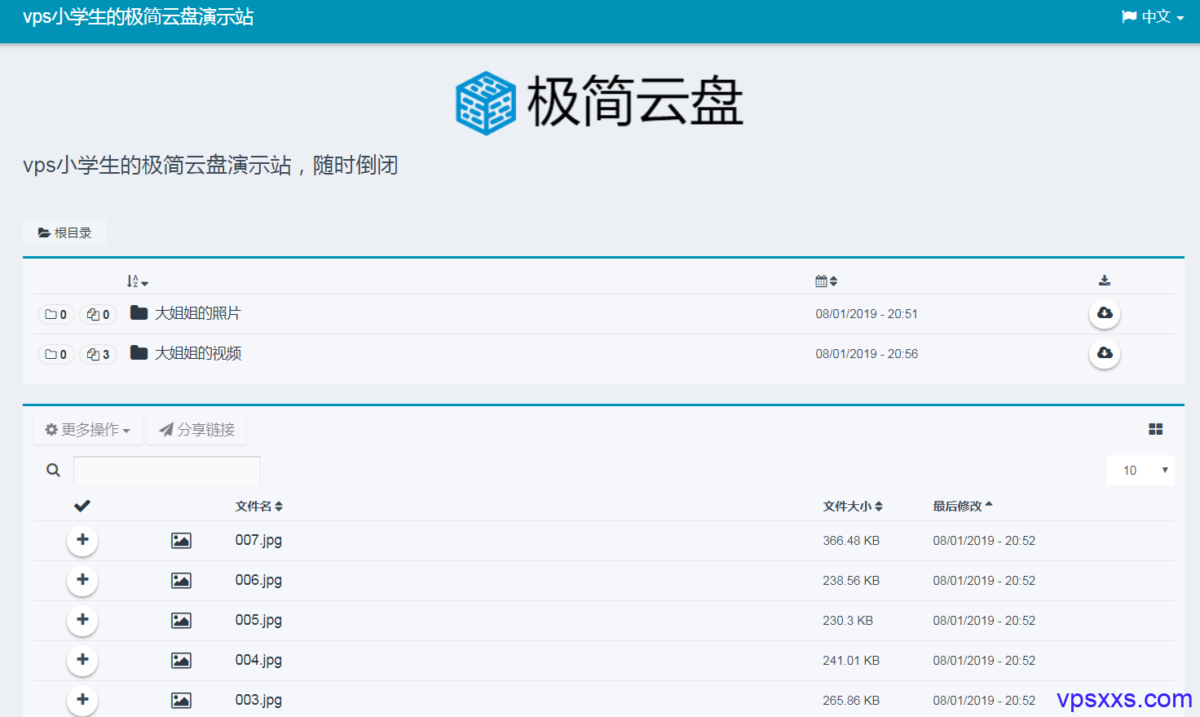
Task: Click folder icon beside 大姐姐的照片
Action: tap(139, 313)
